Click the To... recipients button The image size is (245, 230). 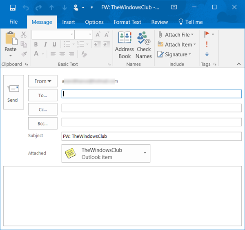42,95
